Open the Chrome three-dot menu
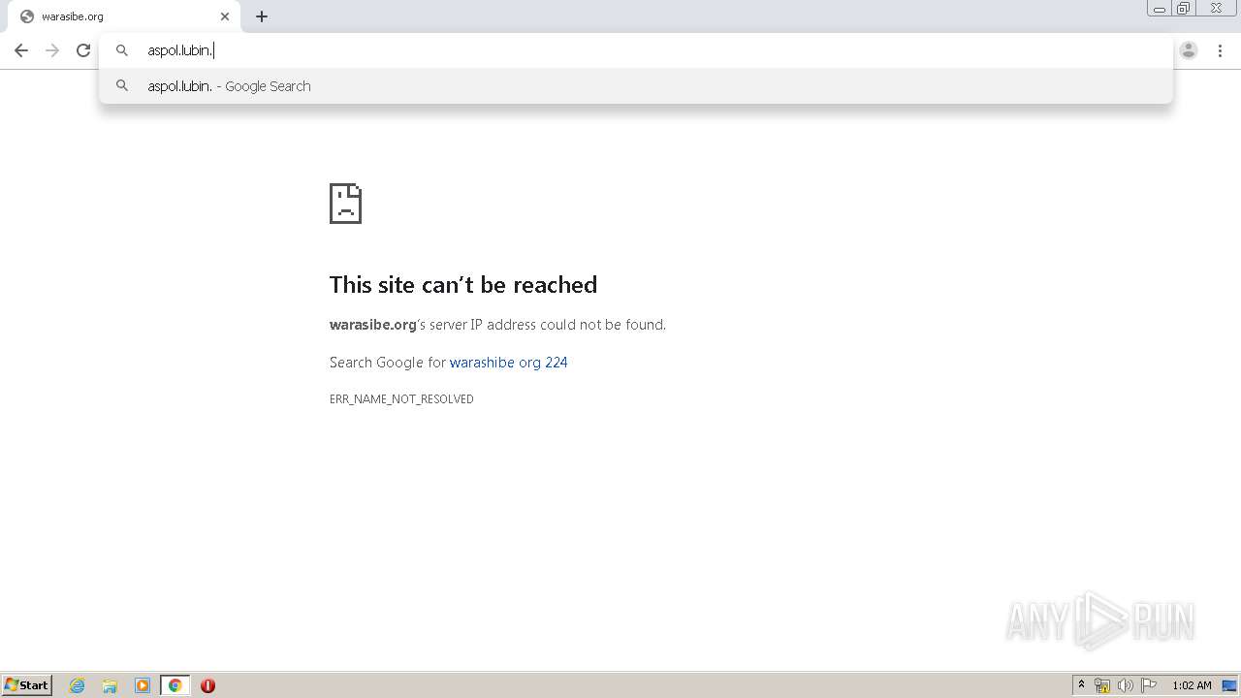This screenshot has width=1241, height=698. [1220, 50]
